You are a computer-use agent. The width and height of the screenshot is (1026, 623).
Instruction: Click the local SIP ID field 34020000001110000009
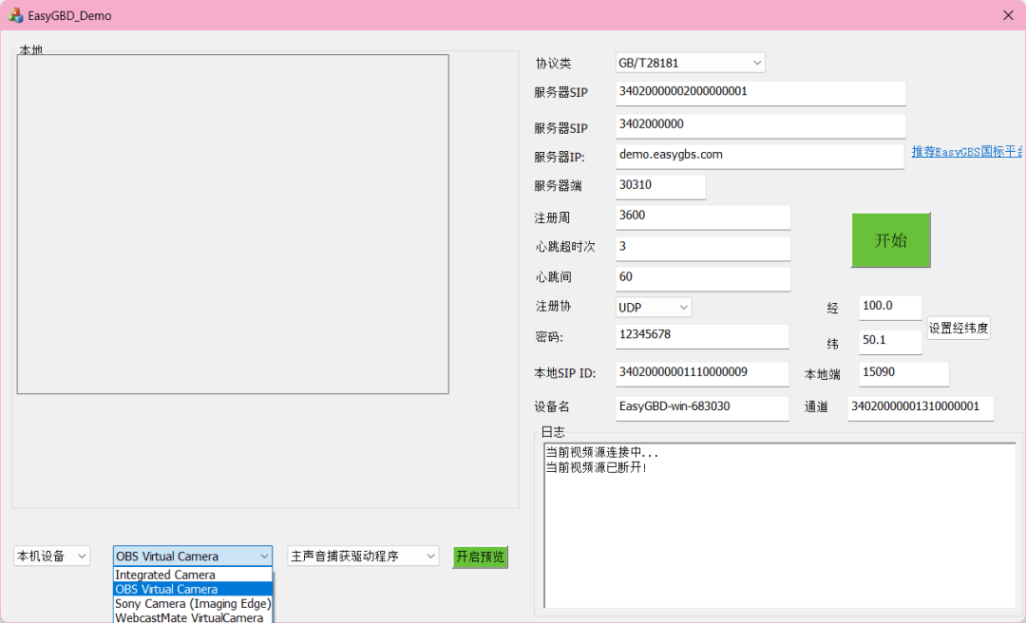pyautogui.click(x=702, y=373)
